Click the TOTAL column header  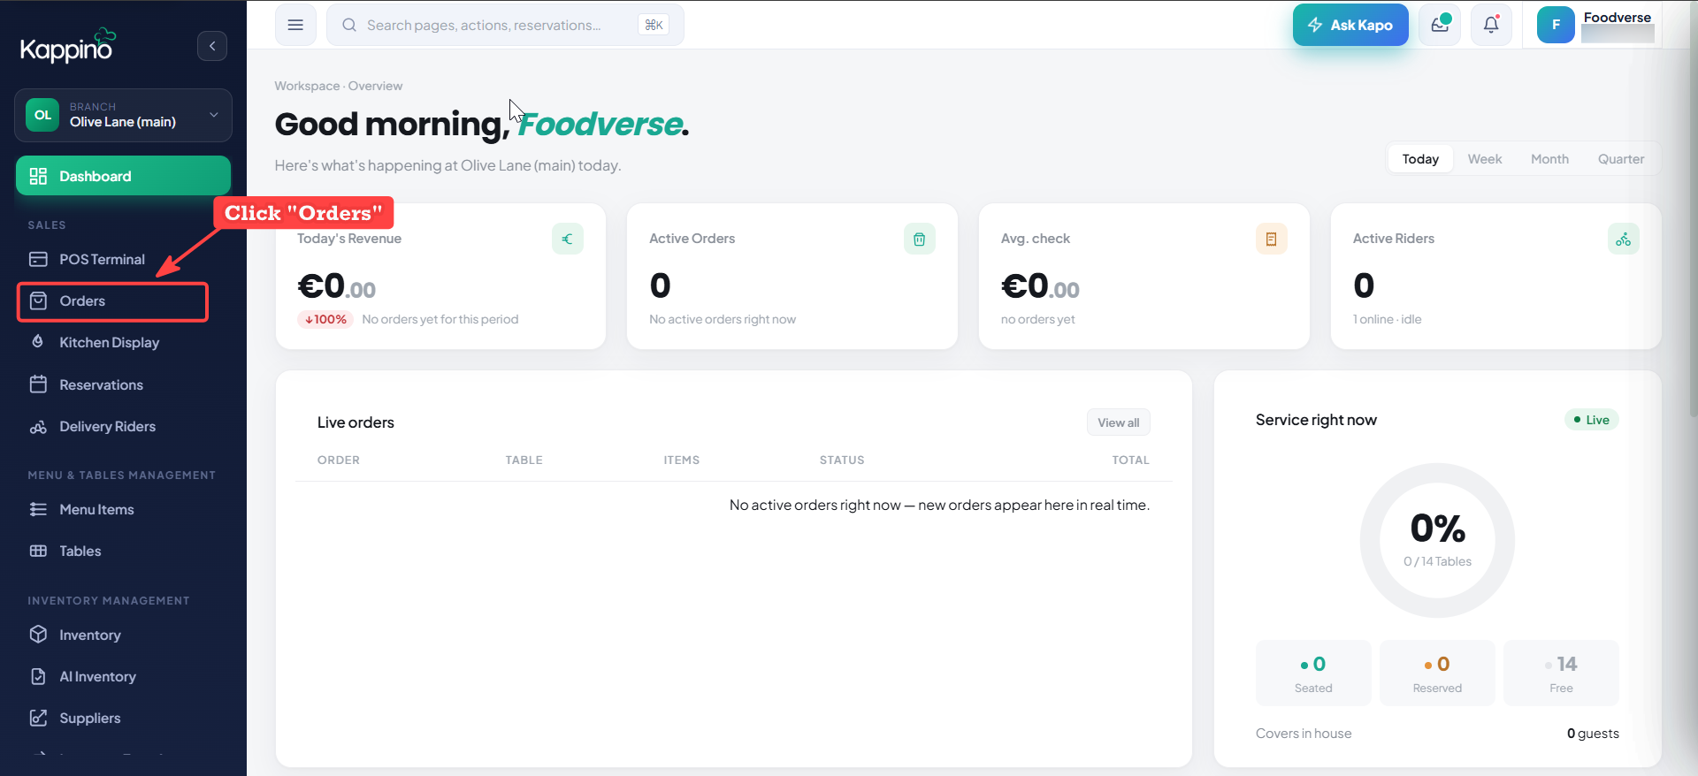1131,460
